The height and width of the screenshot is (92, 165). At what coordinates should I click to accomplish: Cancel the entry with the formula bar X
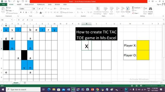[19, 20]
